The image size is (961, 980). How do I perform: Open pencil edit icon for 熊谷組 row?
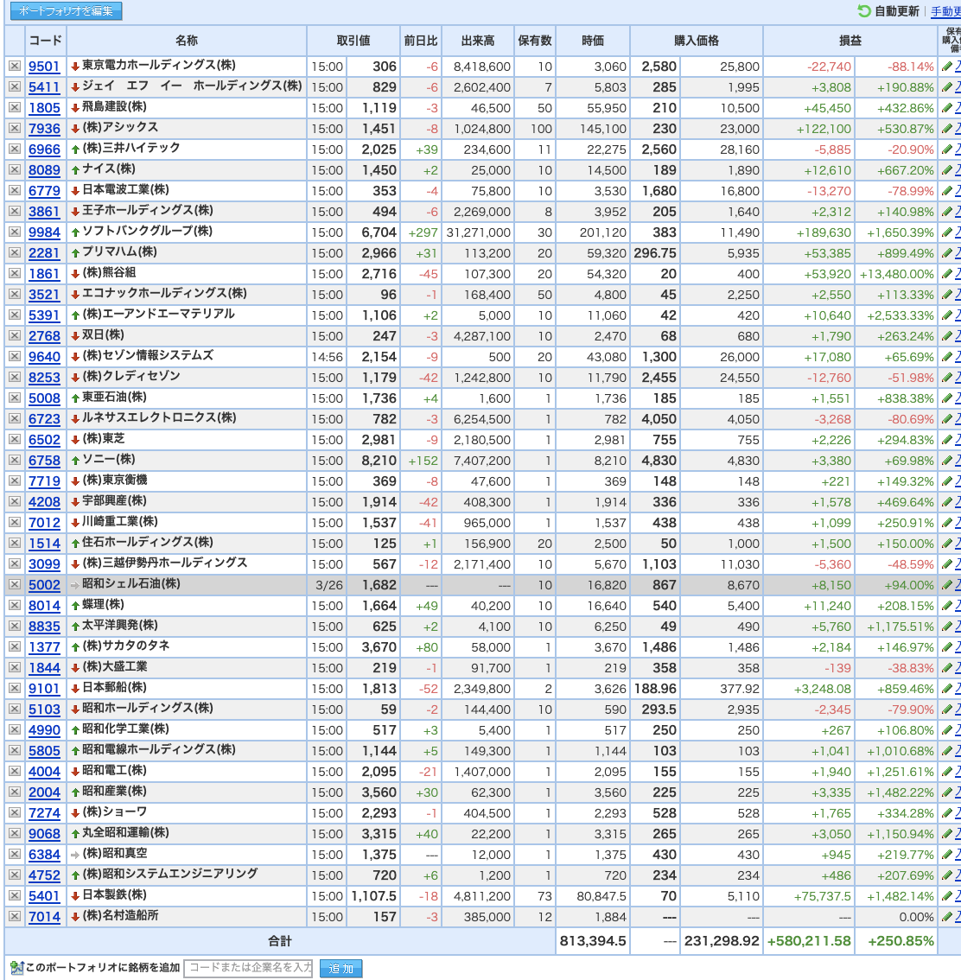pyautogui.click(x=947, y=274)
